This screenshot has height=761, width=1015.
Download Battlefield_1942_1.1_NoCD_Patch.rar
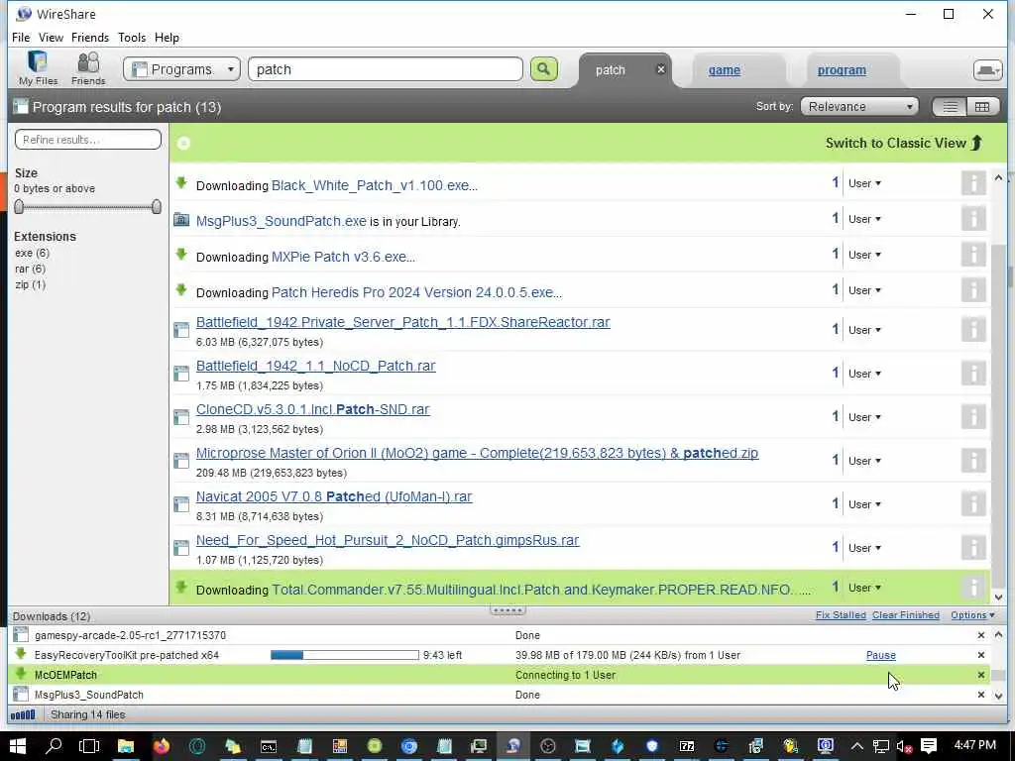[315, 367]
